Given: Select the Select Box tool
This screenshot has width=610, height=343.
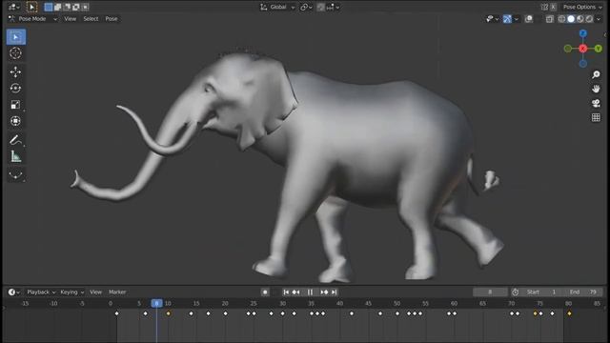Looking at the screenshot, I should tap(16, 37).
